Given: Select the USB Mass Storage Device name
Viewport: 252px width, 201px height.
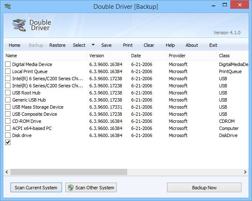Looking at the screenshot, I should pos(38,107).
